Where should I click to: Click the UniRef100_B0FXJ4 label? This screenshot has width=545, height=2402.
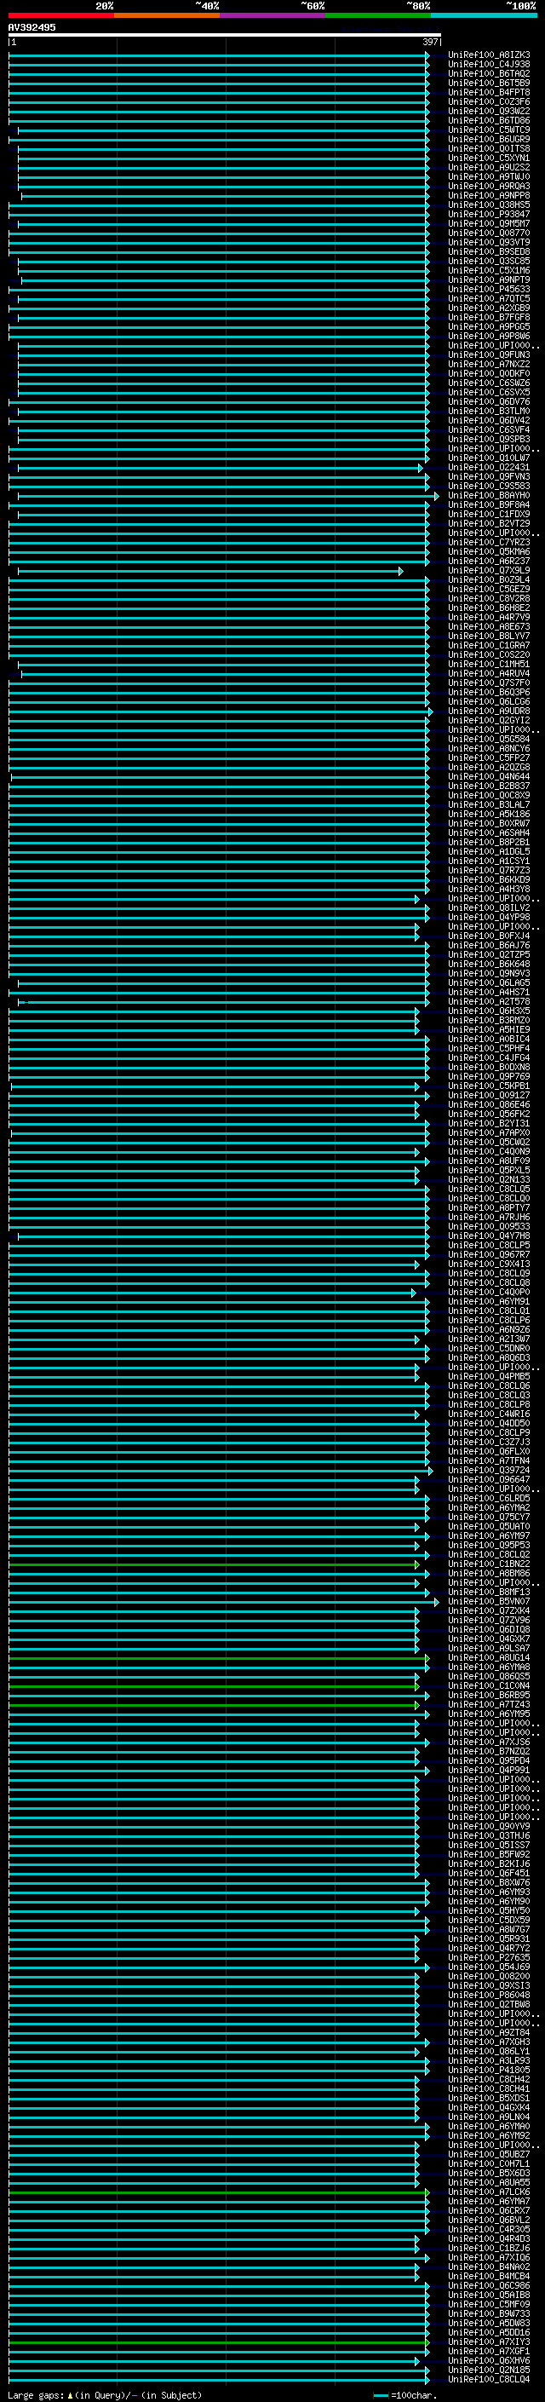(x=489, y=936)
